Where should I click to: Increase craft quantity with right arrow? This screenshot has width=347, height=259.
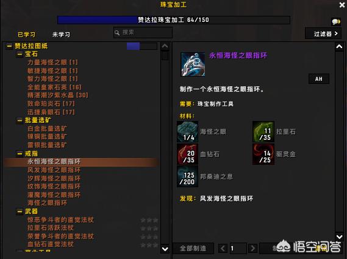click(252, 249)
